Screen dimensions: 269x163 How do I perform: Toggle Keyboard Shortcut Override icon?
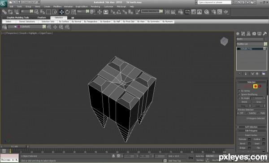[x=106, y=12]
